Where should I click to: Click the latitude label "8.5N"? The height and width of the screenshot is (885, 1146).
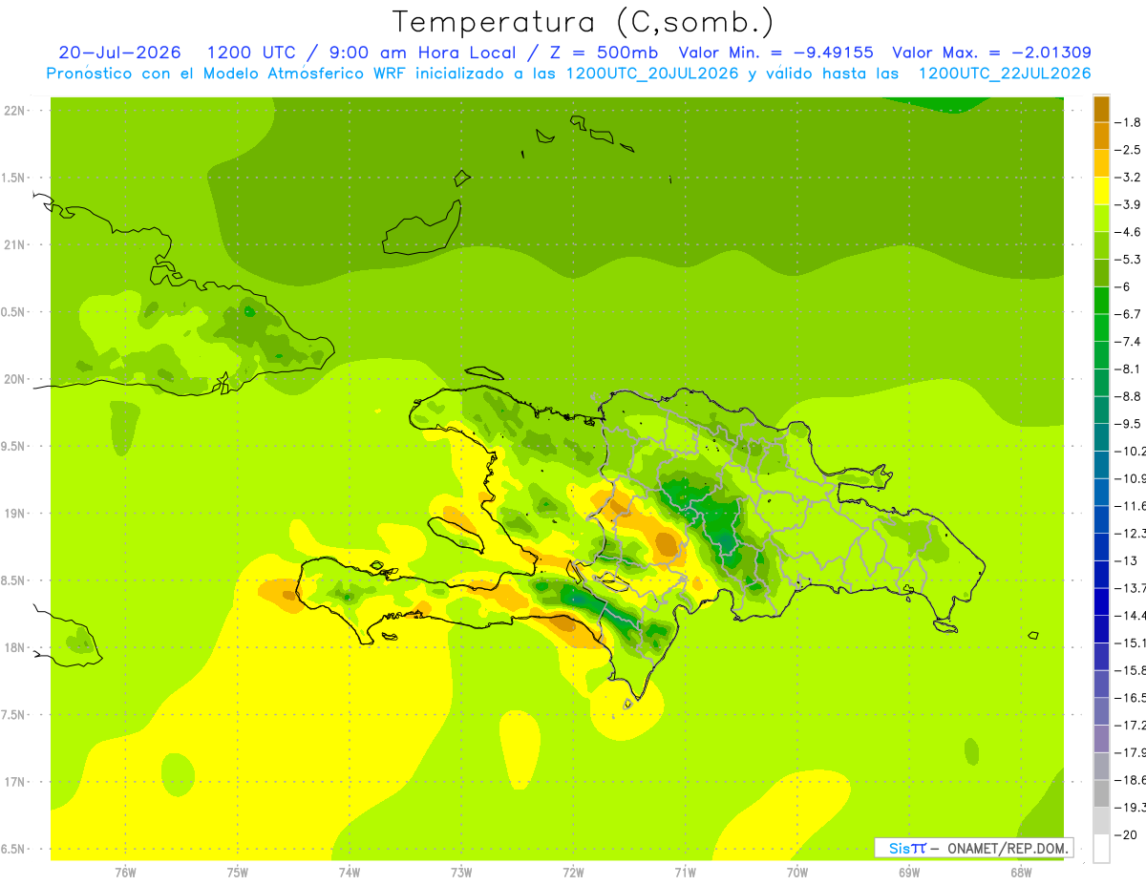pos(14,580)
